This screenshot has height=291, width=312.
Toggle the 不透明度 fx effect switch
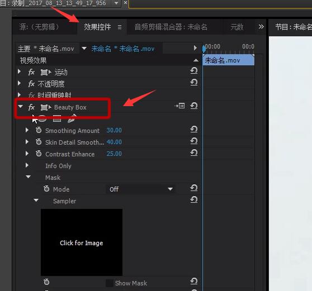point(31,84)
